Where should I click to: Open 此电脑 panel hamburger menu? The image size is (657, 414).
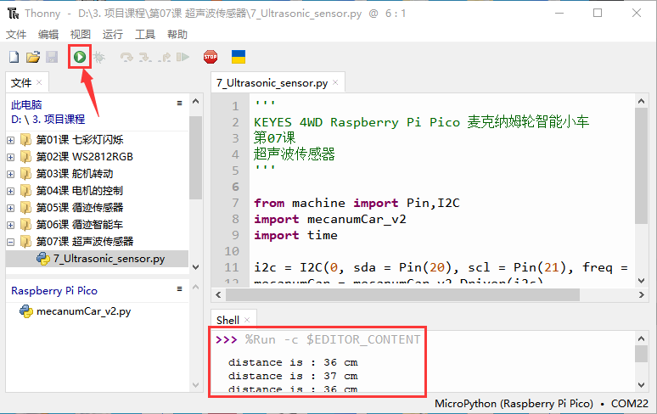[179, 103]
